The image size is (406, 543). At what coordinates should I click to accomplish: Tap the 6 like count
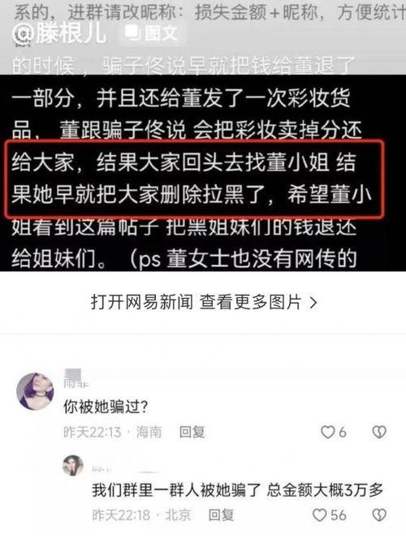point(343,432)
